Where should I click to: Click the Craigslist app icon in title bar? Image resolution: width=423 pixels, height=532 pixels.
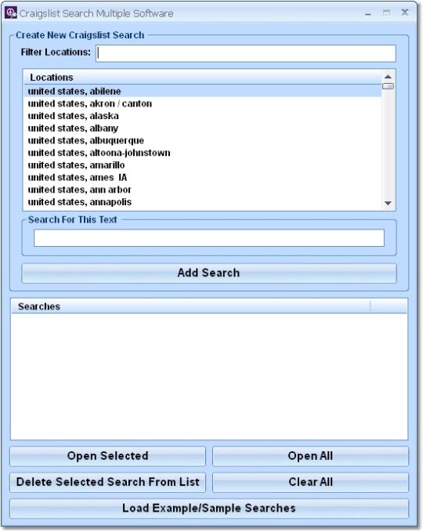[x=10, y=13]
